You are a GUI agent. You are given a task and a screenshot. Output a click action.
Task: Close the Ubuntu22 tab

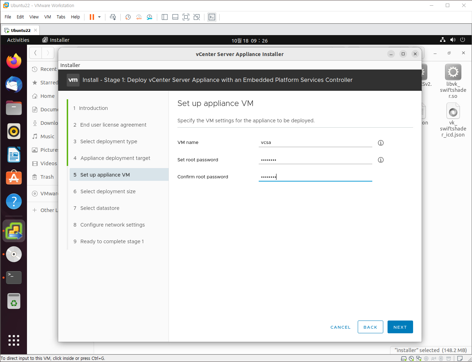point(35,30)
